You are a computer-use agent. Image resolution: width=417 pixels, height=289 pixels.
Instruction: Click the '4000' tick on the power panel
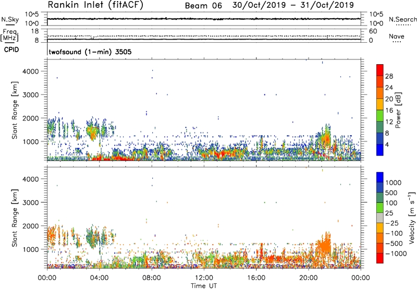(x=30, y=71)
